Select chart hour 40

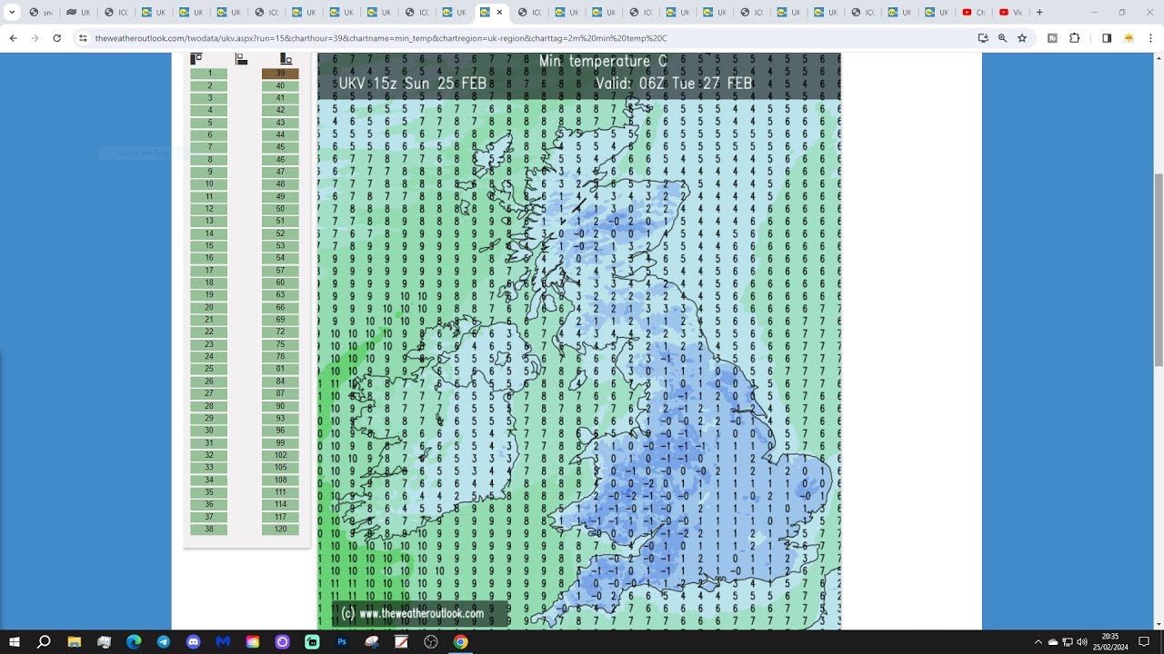pyautogui.click(x=280, y=86)
